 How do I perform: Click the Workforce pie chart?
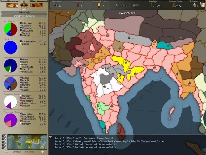[x=11, y=29]
